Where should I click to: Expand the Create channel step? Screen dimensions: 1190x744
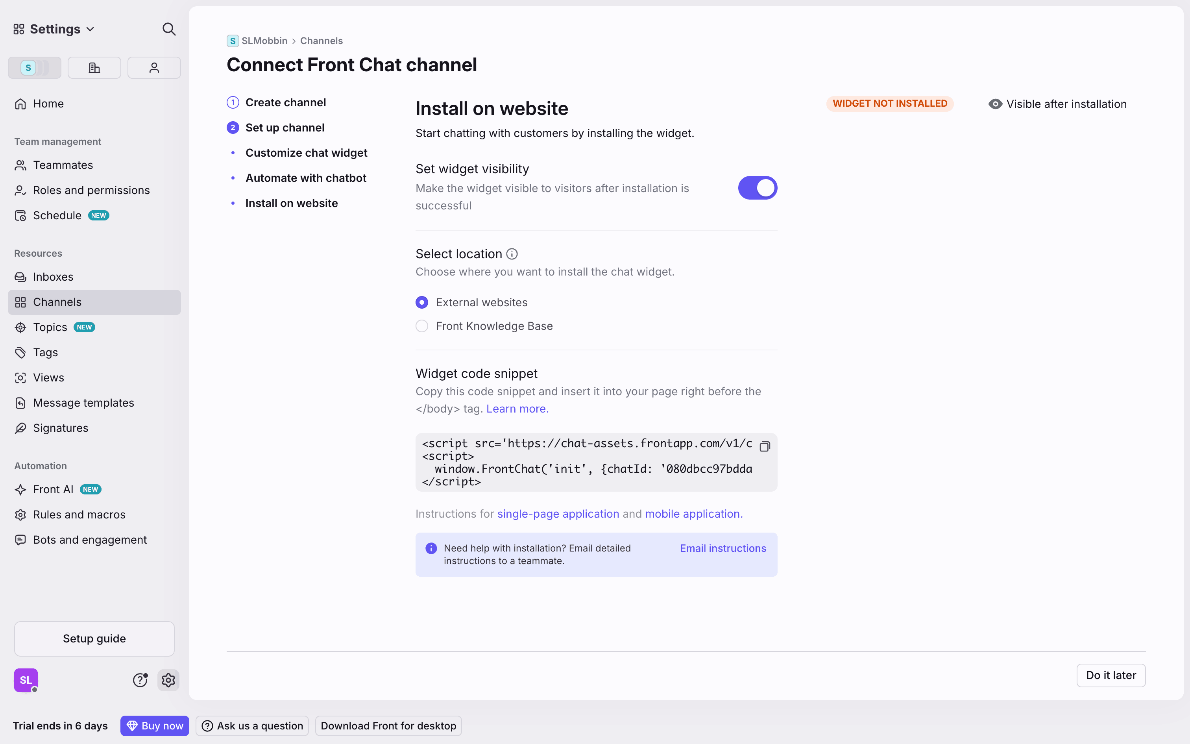(285, 102)
